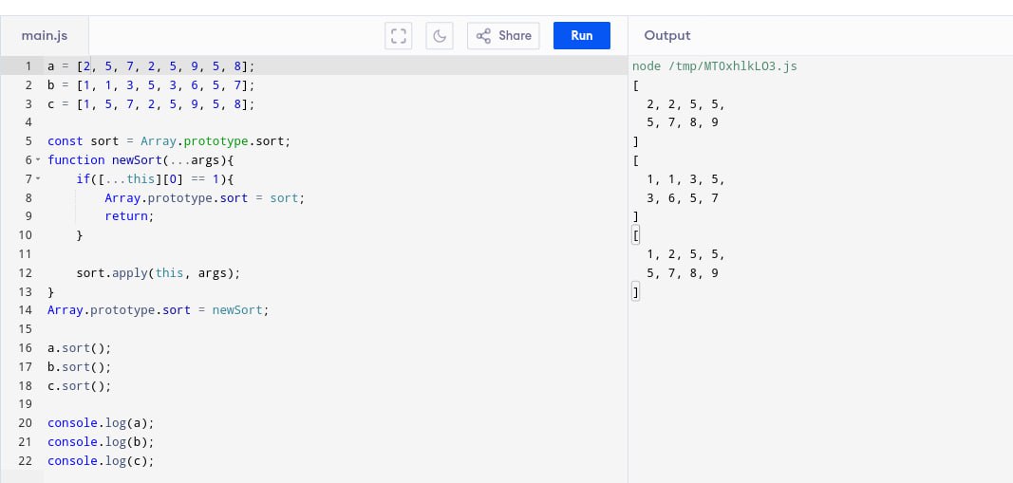Viewport: 1013px width, 483px height.
Task: Toggle dark mode with the moon icon
Action: pyautogui.click(x=440, y=36)
